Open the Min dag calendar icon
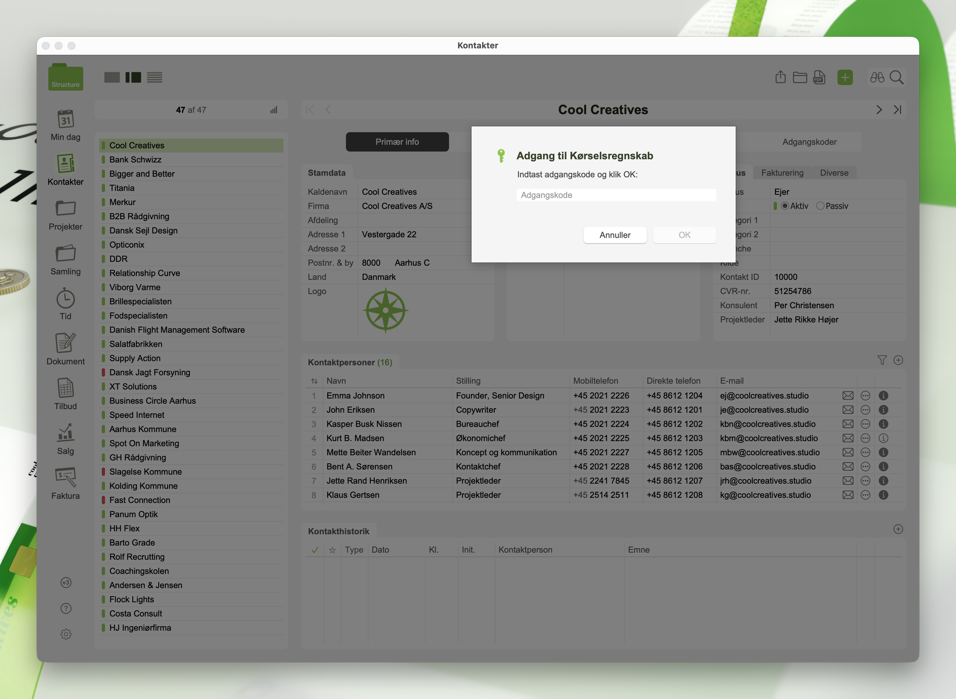The image size is (956, 699). (x=65, y=119)
